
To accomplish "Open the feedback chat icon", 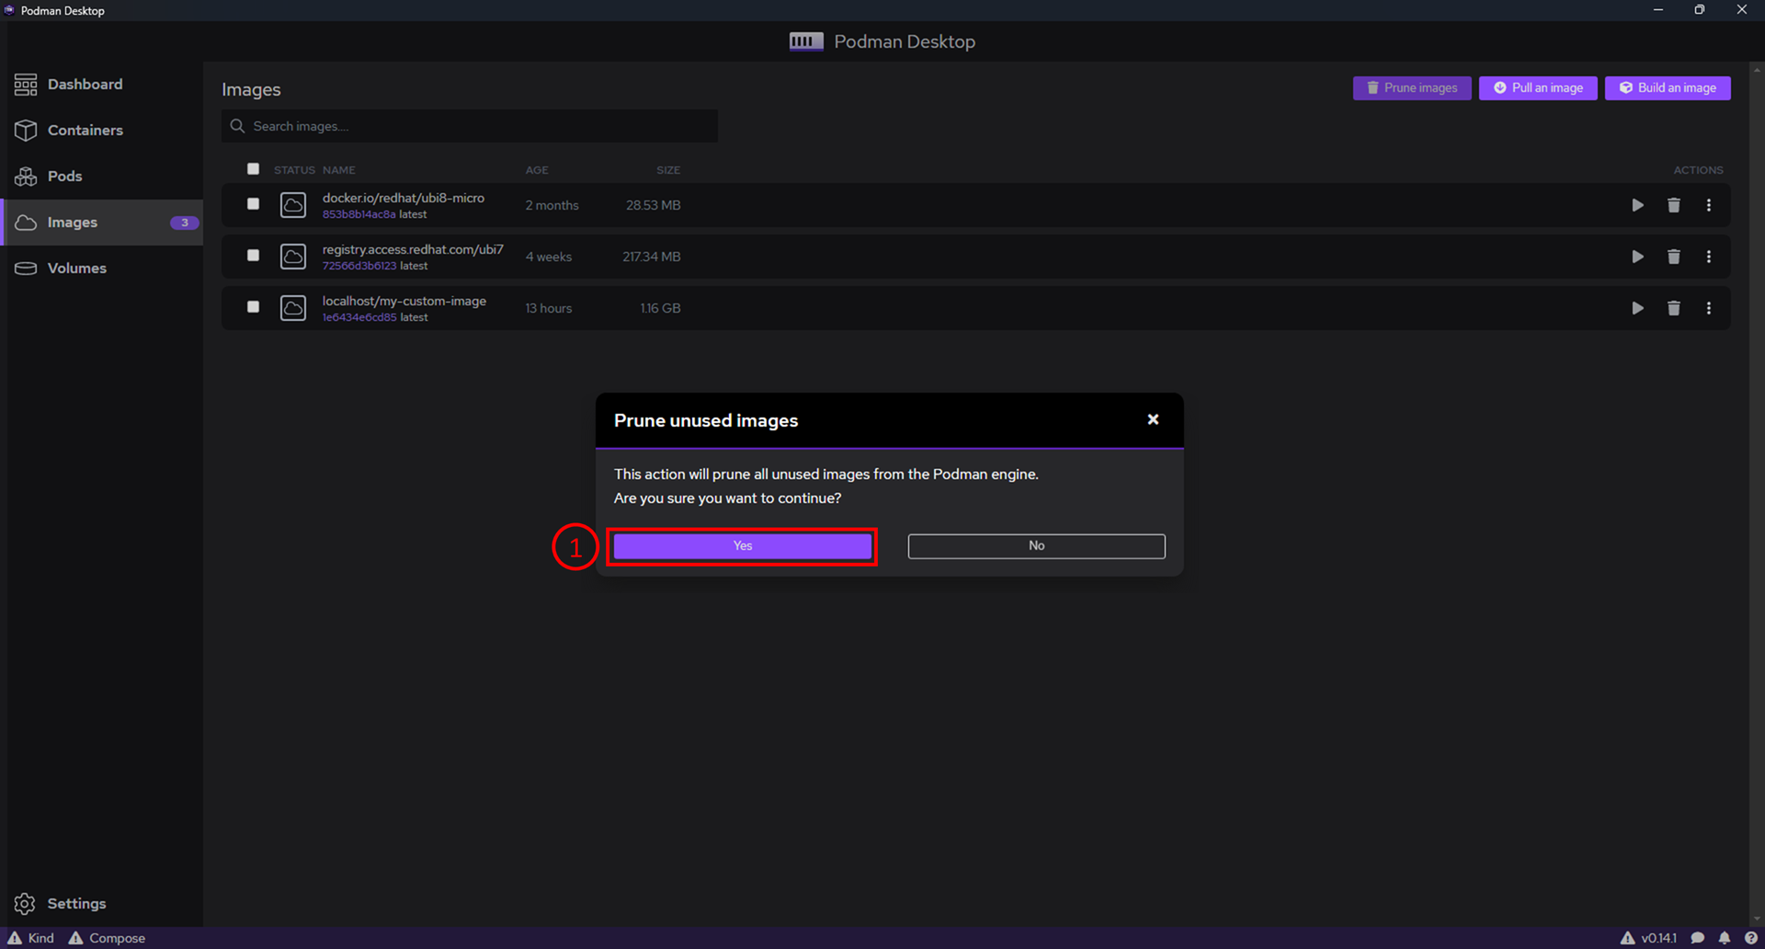I will [1698, 938].
